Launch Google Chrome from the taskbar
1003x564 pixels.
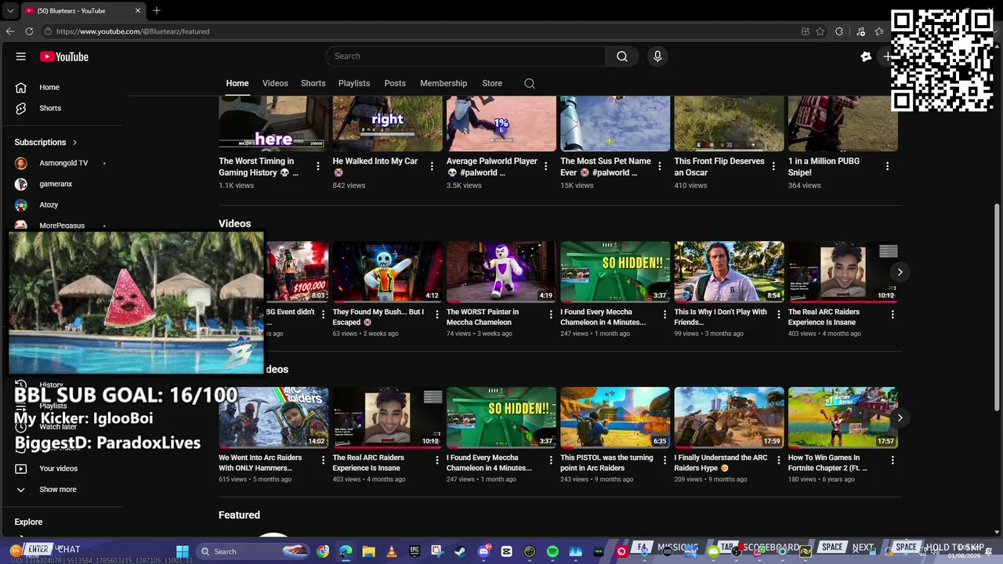[x=323, y=551]
